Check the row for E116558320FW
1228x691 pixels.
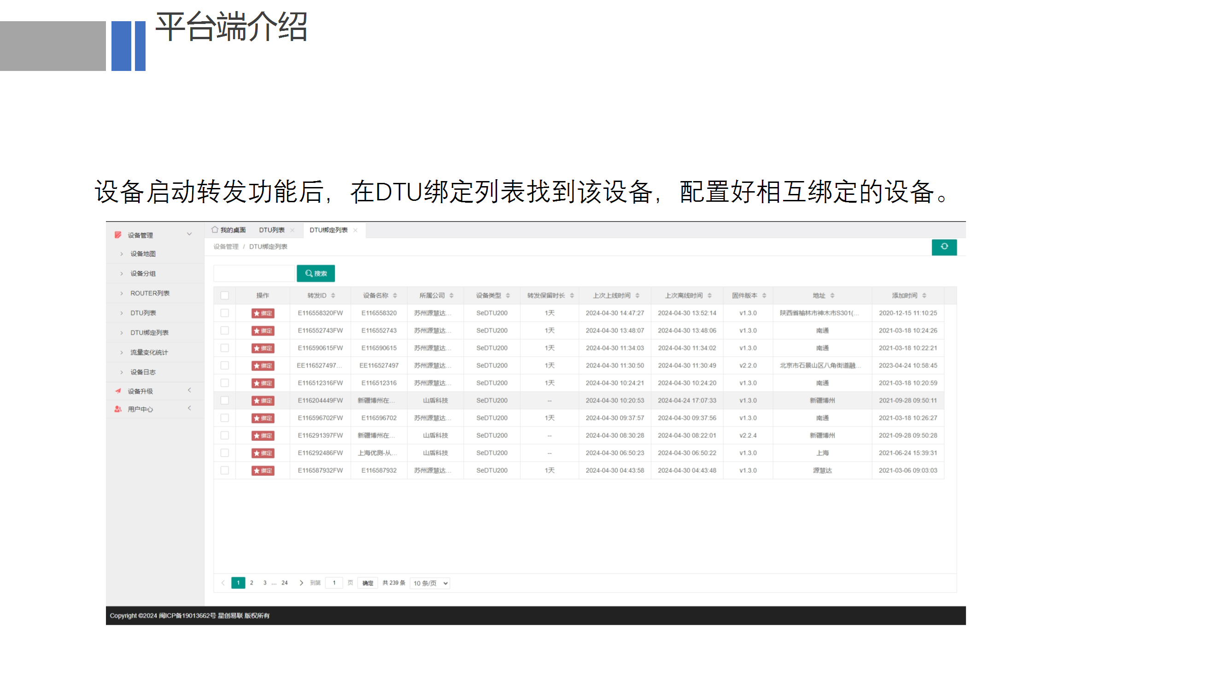click(x=224, y=313)
